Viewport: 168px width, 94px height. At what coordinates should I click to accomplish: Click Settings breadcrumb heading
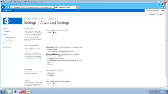click(x=30, y=23)
